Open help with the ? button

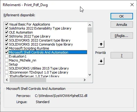[122, 55]
